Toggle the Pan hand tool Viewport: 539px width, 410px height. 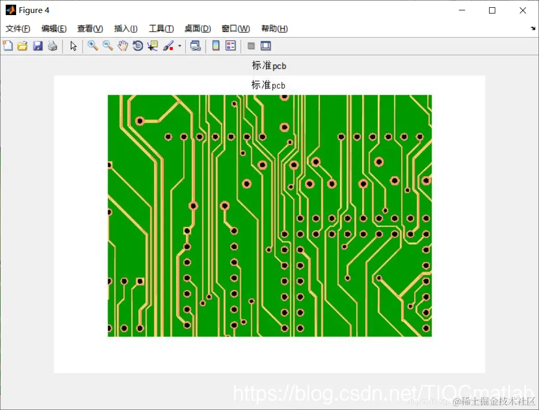122,46
